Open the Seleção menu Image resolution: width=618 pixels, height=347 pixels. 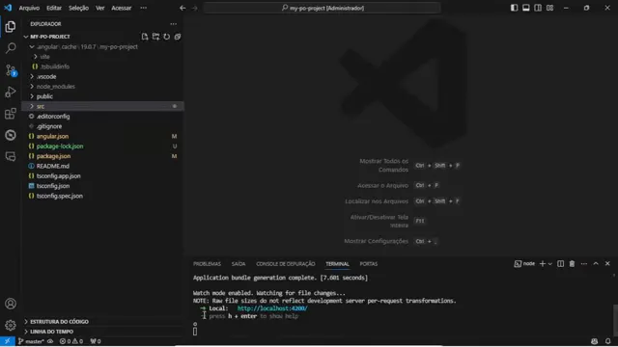click(78, 8)
